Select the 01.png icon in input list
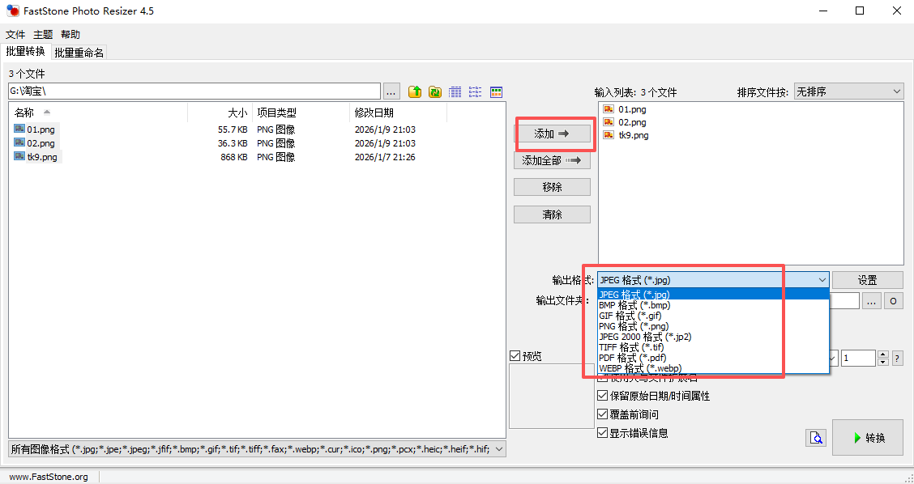The height and width of the screenshot is (484, 914). pyautogui.click(x=609, y=109)
